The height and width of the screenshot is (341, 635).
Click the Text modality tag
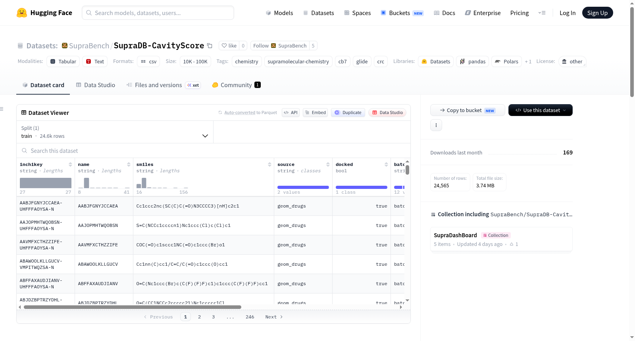95,61
